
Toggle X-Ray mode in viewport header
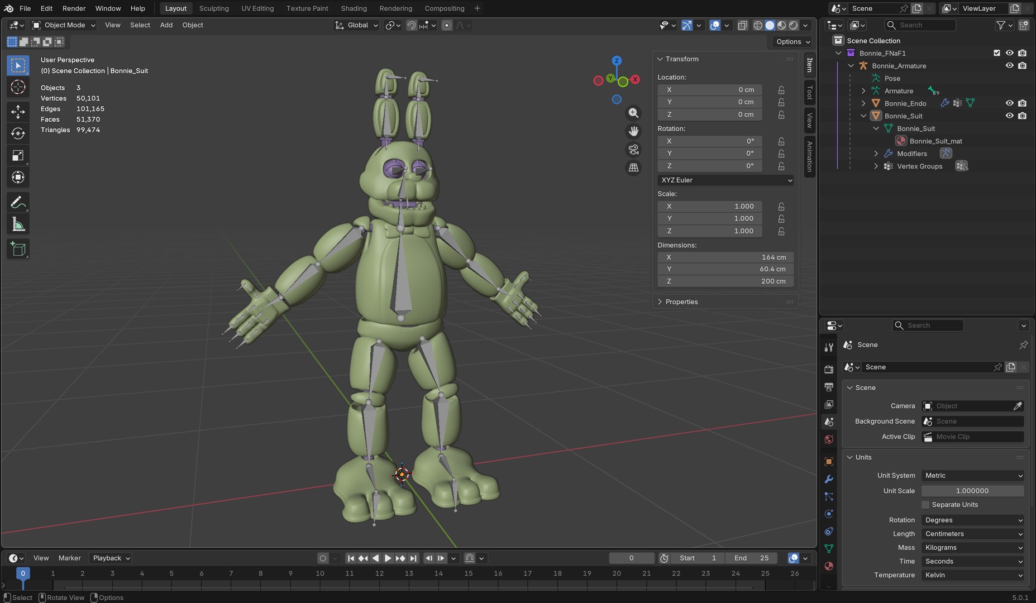(742, 25)
